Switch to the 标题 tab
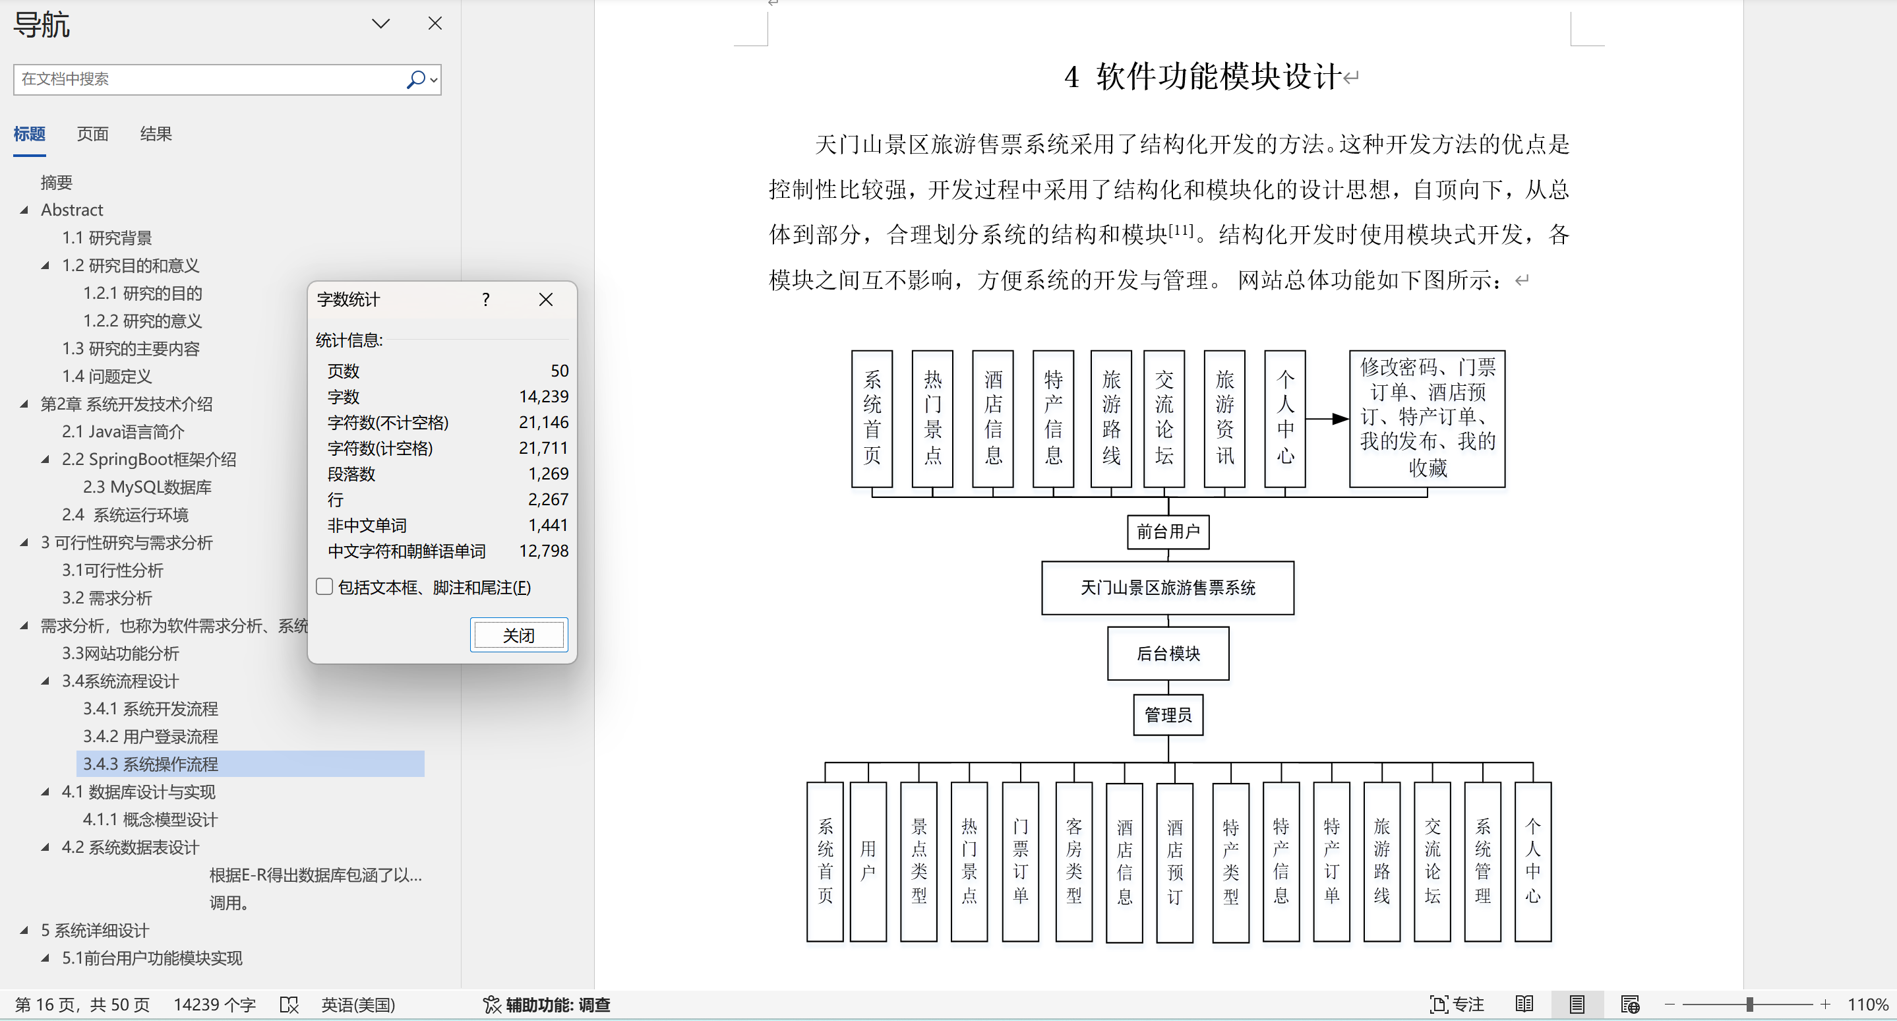 point(30,133)
